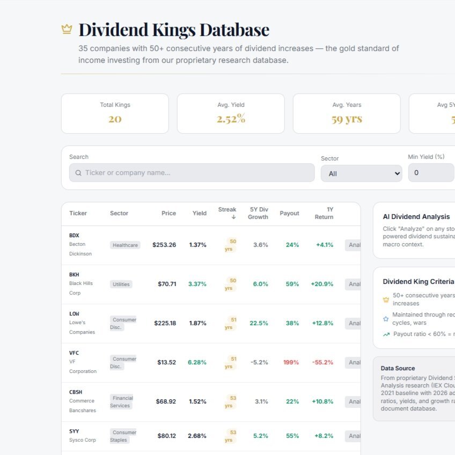Screen dimensions: 455x455
Task: Click Analyze button for CBSH row
Action: point(353,401)
